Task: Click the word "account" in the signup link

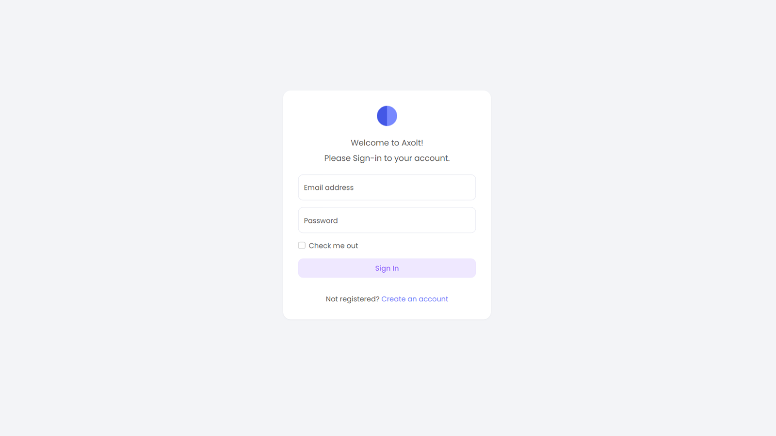Action: tap(433, 299)
